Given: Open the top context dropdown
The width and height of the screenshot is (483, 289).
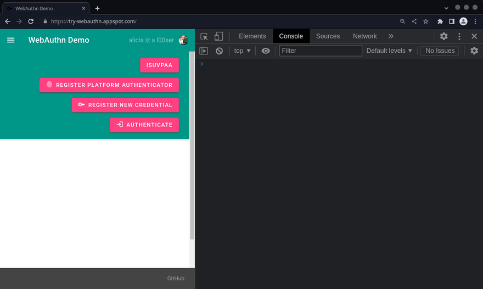Looking at the screenshot, I should pos(242,51).
